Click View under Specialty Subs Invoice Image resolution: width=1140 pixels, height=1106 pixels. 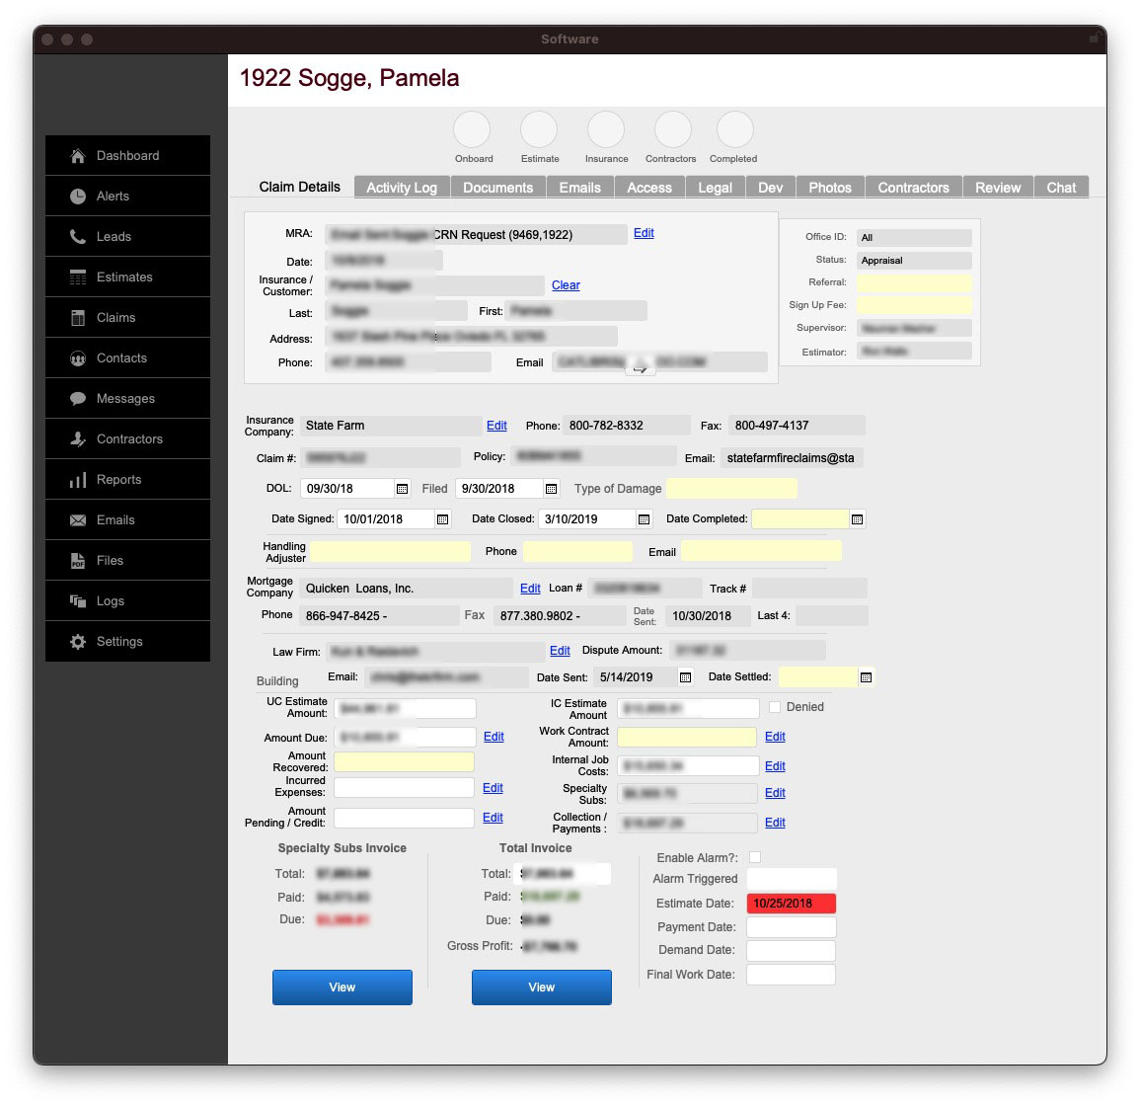pyautogui.click(x=342, y=987)
